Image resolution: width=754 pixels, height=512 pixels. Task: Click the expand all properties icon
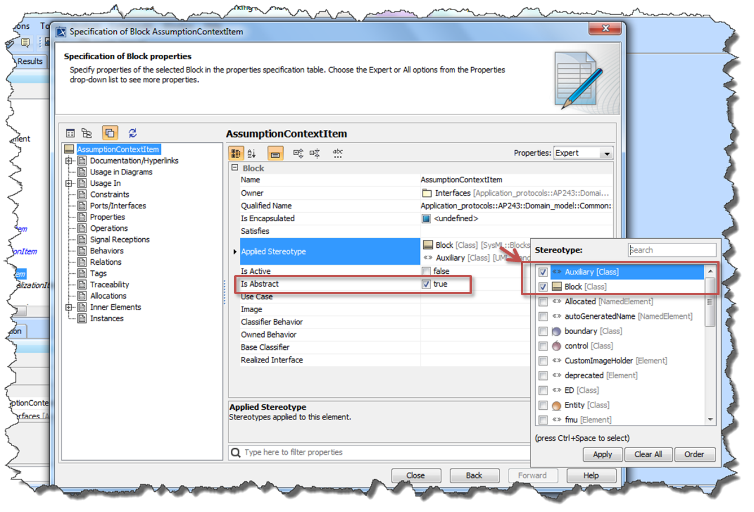pos(298,153)
